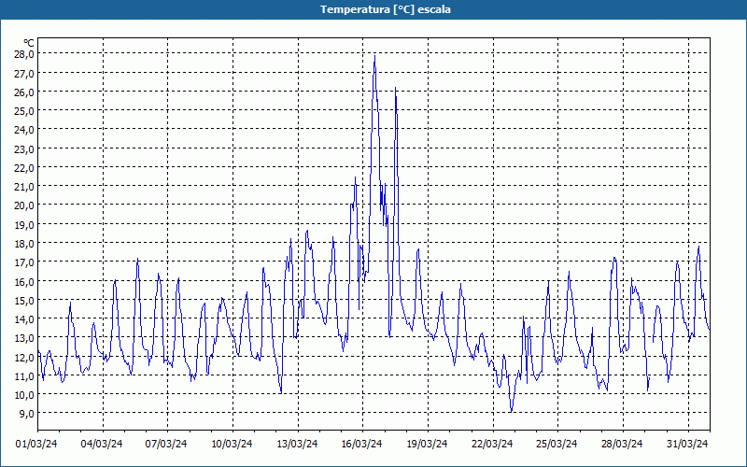Screen dimensions: 747x467
Task: Click the 13/03/24 date label
Action: 297,444
